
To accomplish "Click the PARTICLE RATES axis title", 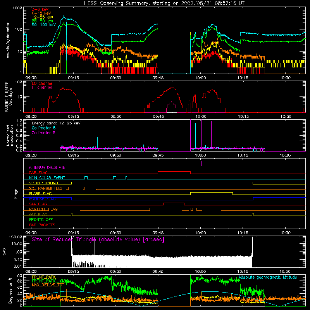I will click(7, 97).
